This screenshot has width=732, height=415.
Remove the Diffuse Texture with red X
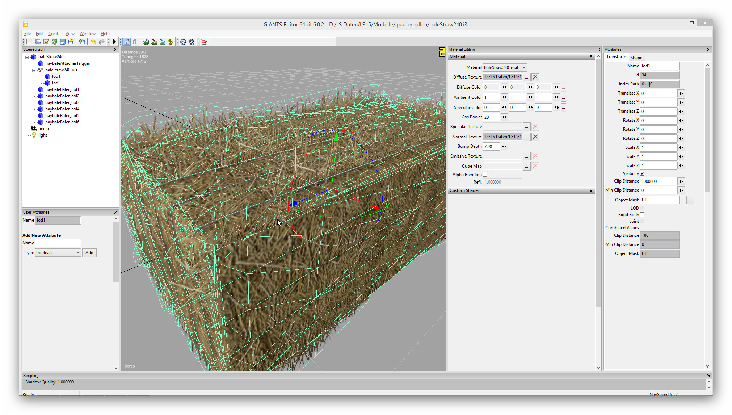[x=535, y=77]
